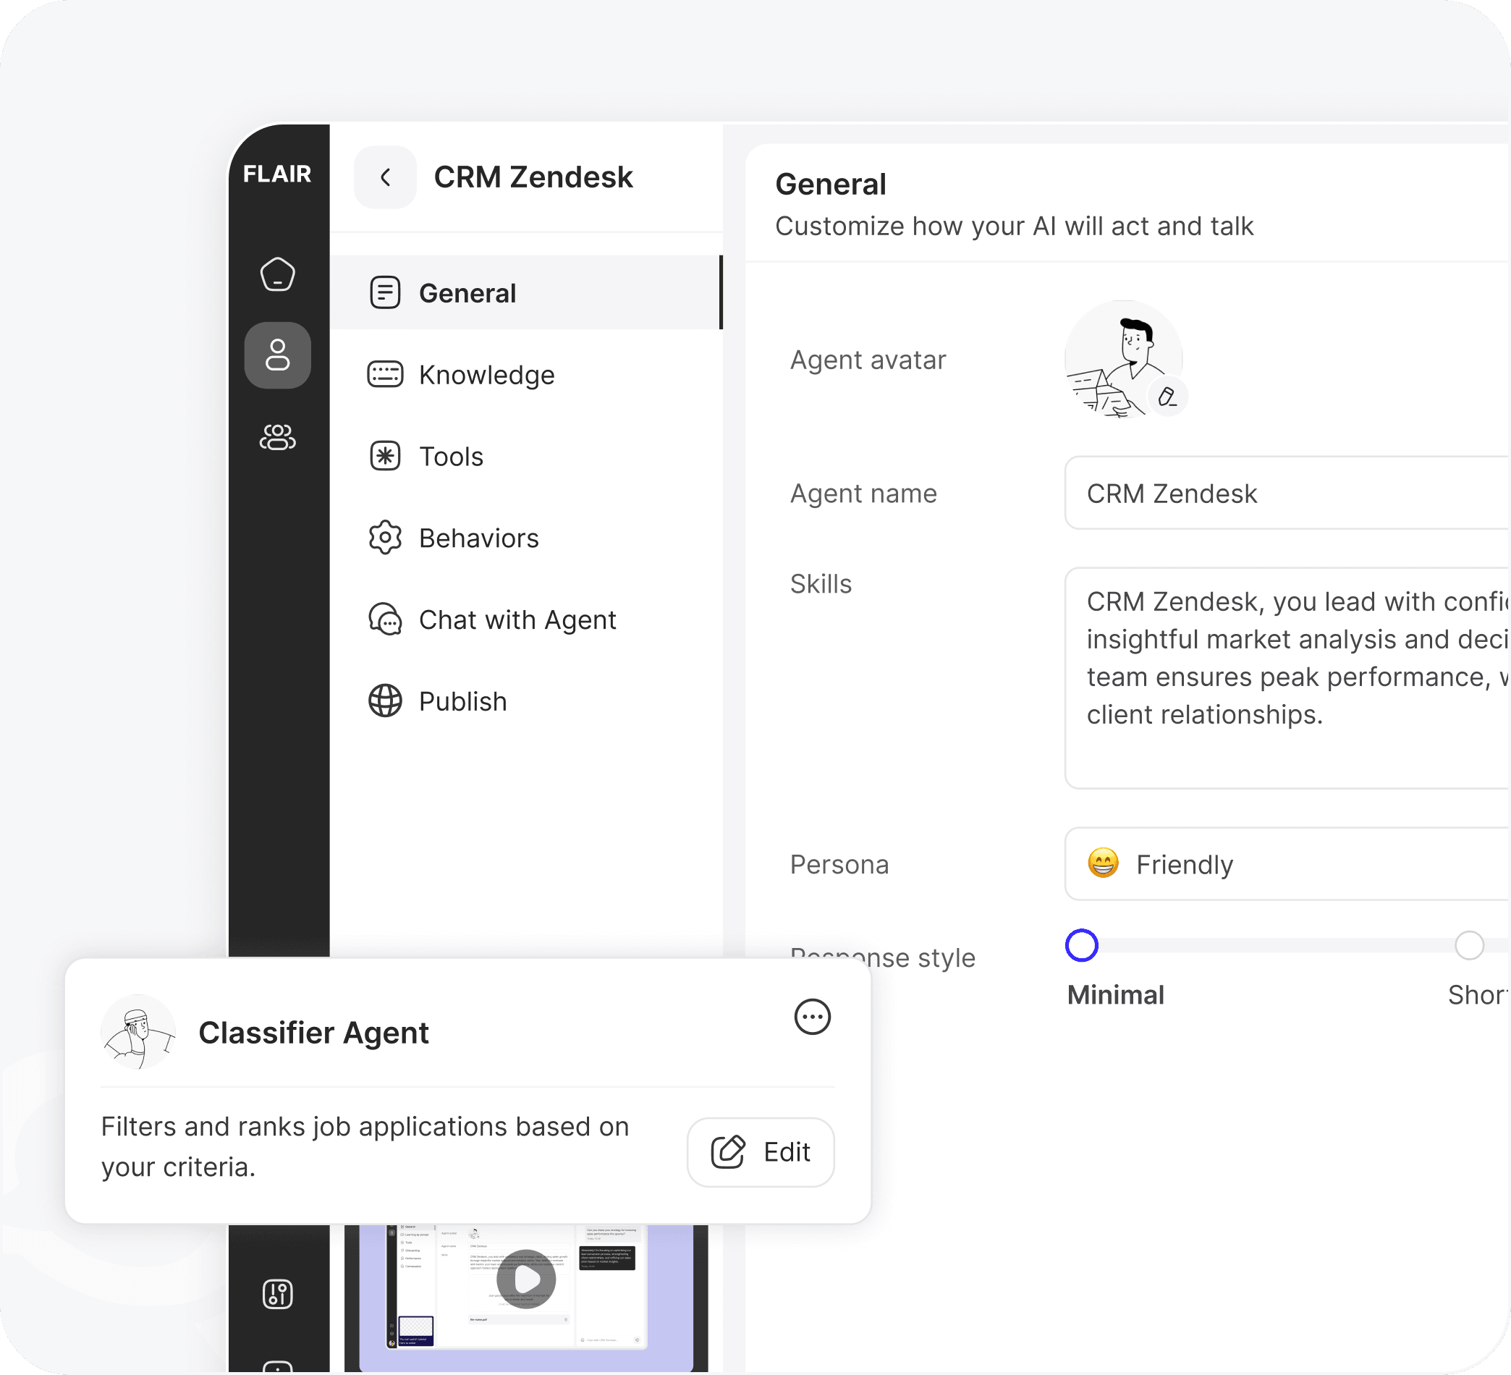
Task: Go back using the left chevron button
Action: (x=385, y=178)
